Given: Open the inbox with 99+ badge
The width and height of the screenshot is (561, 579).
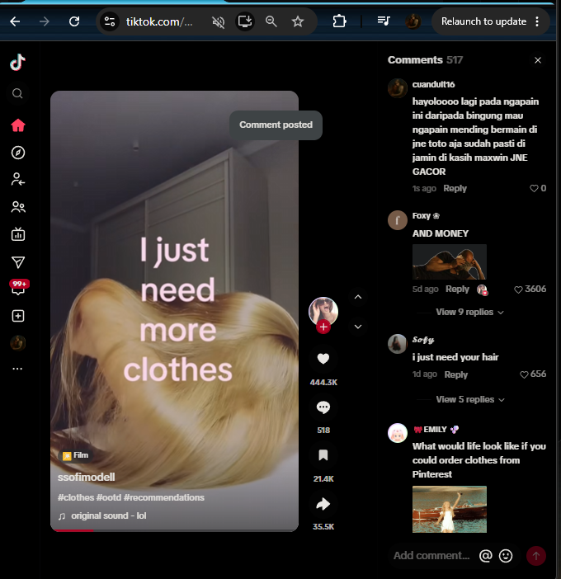Looking at the screenshot, I should (x=18, y=288).
